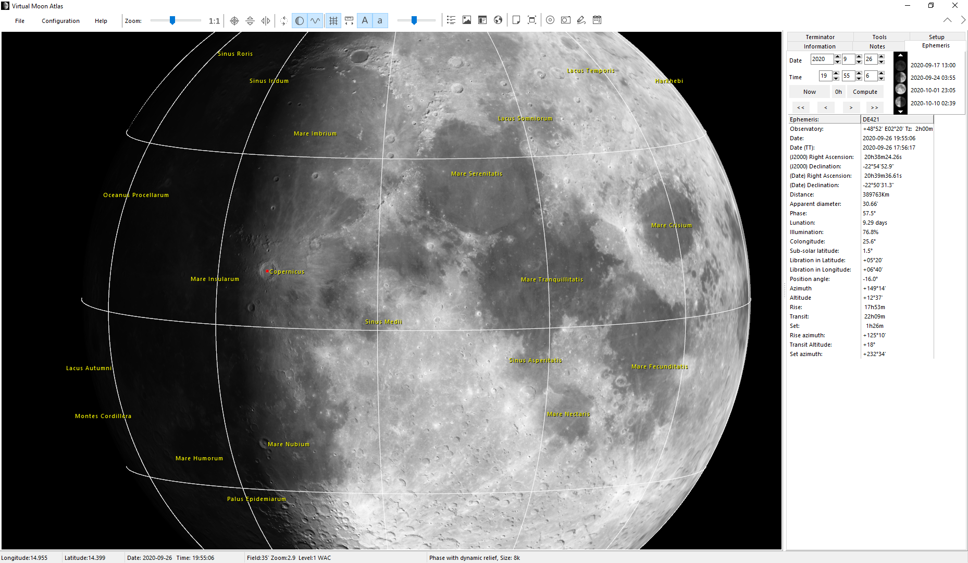Click the hour input field showing 19

[x=825, y=76]
